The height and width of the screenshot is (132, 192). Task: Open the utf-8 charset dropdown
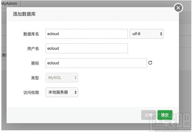click(x=147, y=34)
